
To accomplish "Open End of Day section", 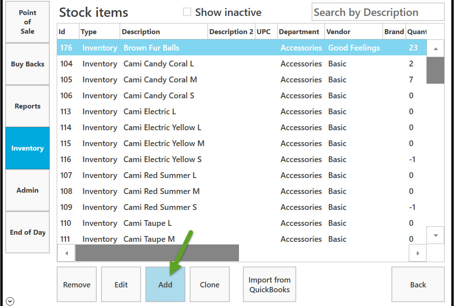I will point(27,232).
